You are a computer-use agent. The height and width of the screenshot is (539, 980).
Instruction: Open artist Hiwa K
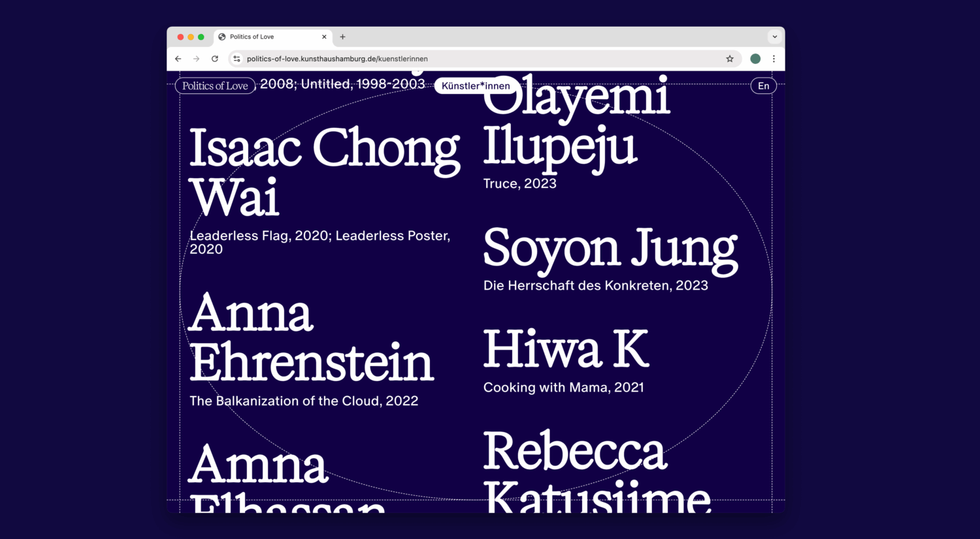click(x=566, y=350)
